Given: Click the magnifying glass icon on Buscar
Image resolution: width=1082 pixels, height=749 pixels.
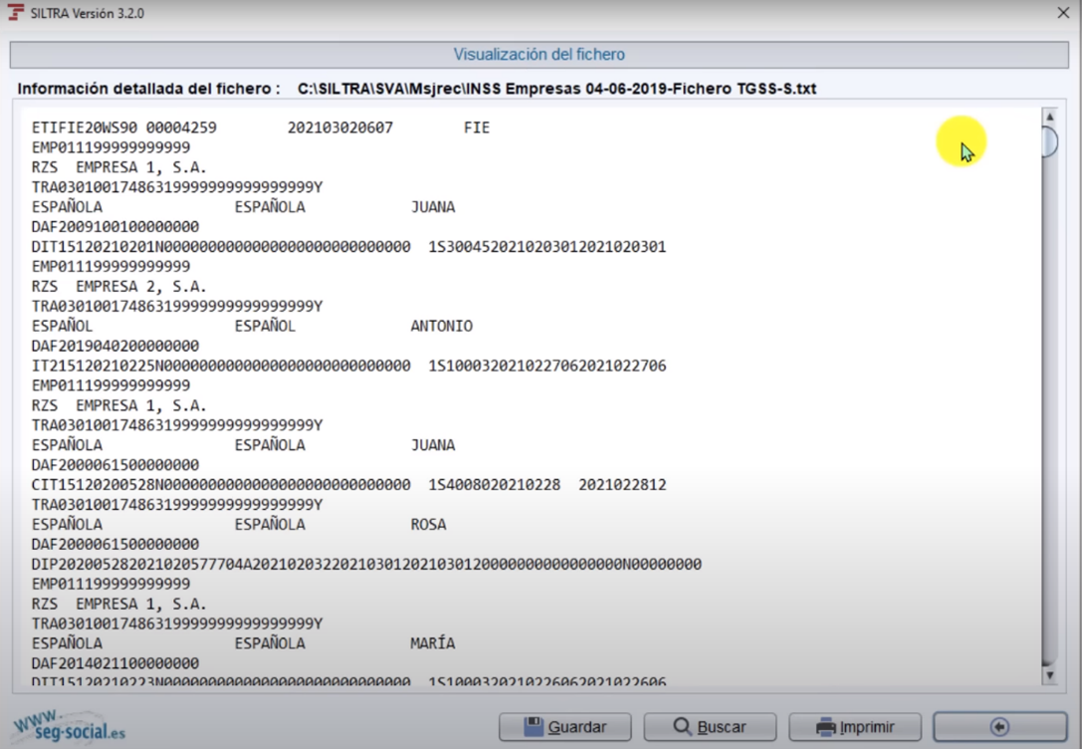Looking at the screenshot, I should point(682,727).
